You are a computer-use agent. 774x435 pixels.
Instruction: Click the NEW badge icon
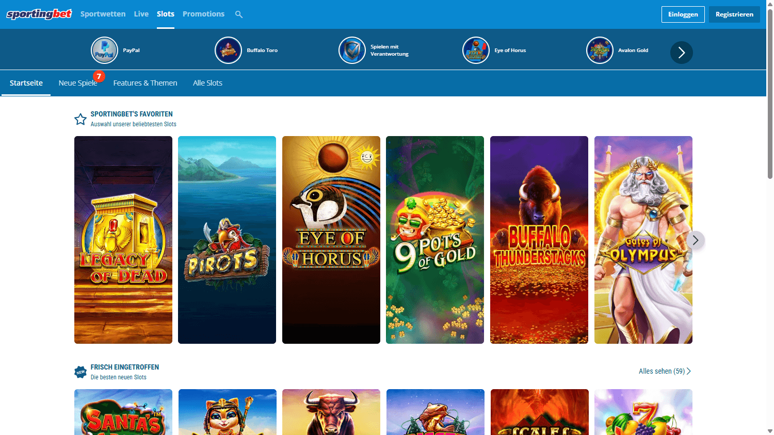coord(80,372)
